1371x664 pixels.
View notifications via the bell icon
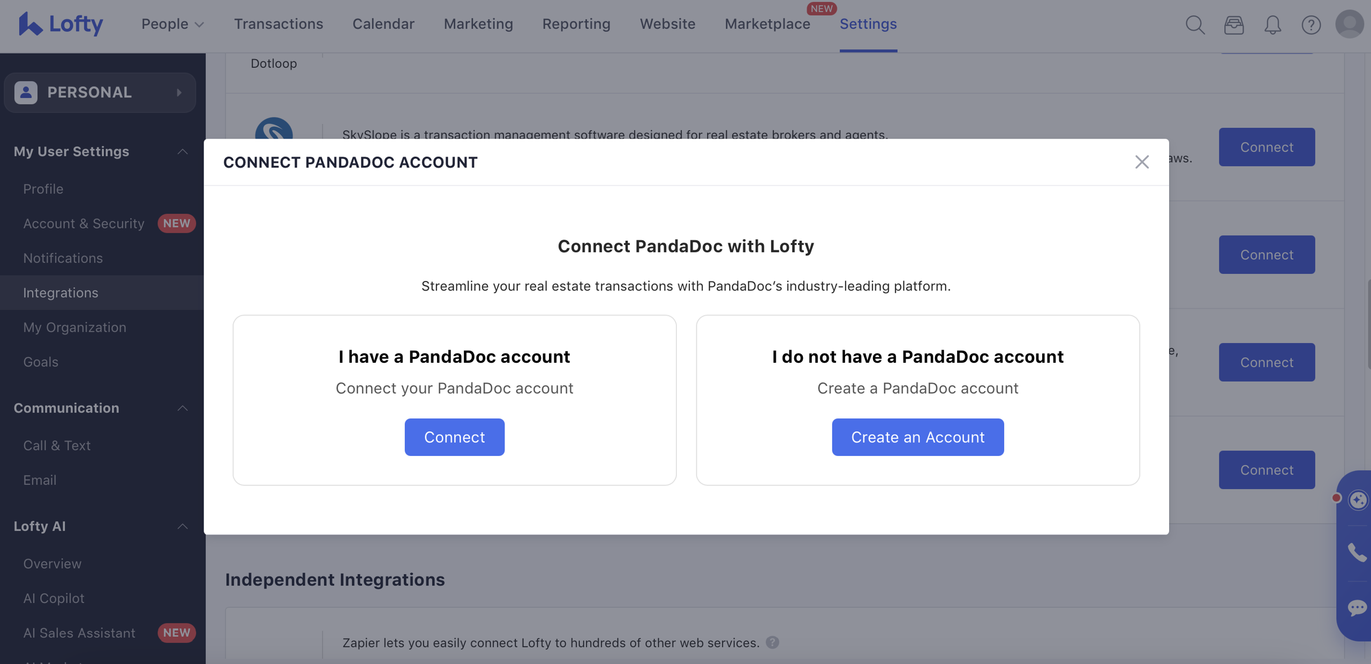1273,25
